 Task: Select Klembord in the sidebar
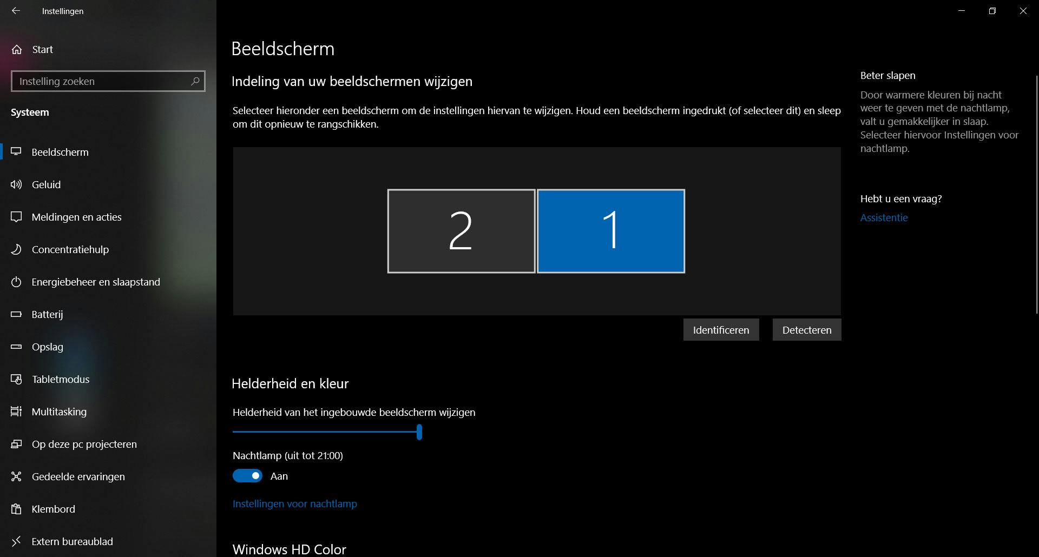coord(108,509)
